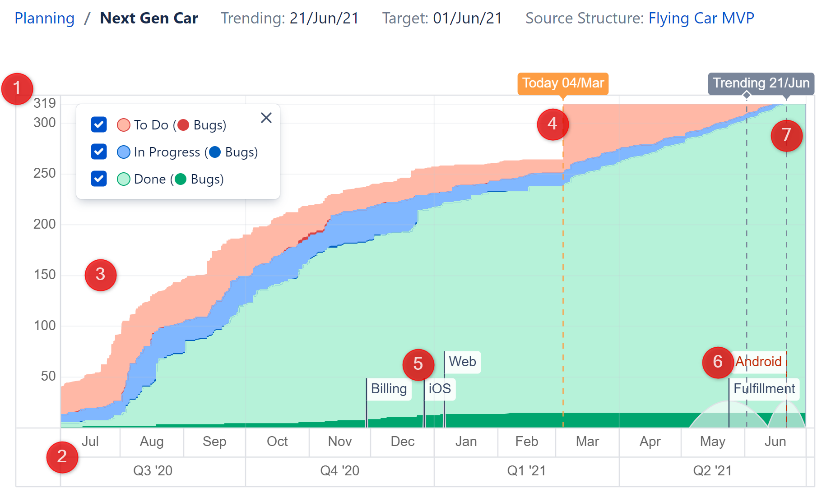Viewport: 831px width, 497px height.
Task: Click the dark blue In Progress Bugs dot
Action: pyautogui.click(x=215, y=152)
